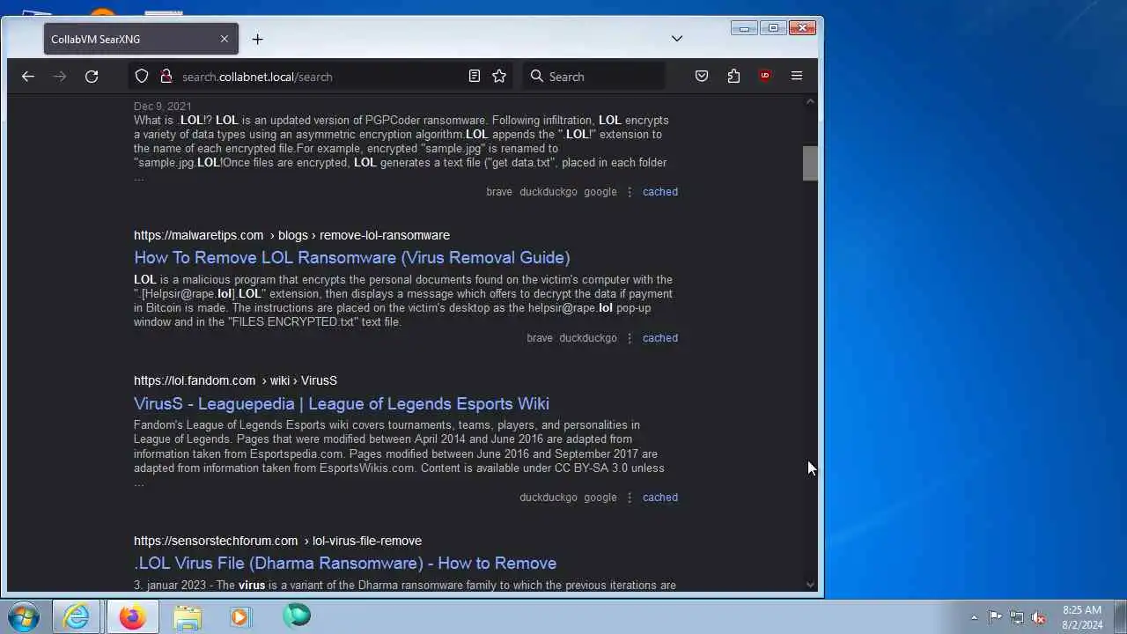Open the Action Center flag icon
This screenshot has height=634, width=1127.
[995, 617]
